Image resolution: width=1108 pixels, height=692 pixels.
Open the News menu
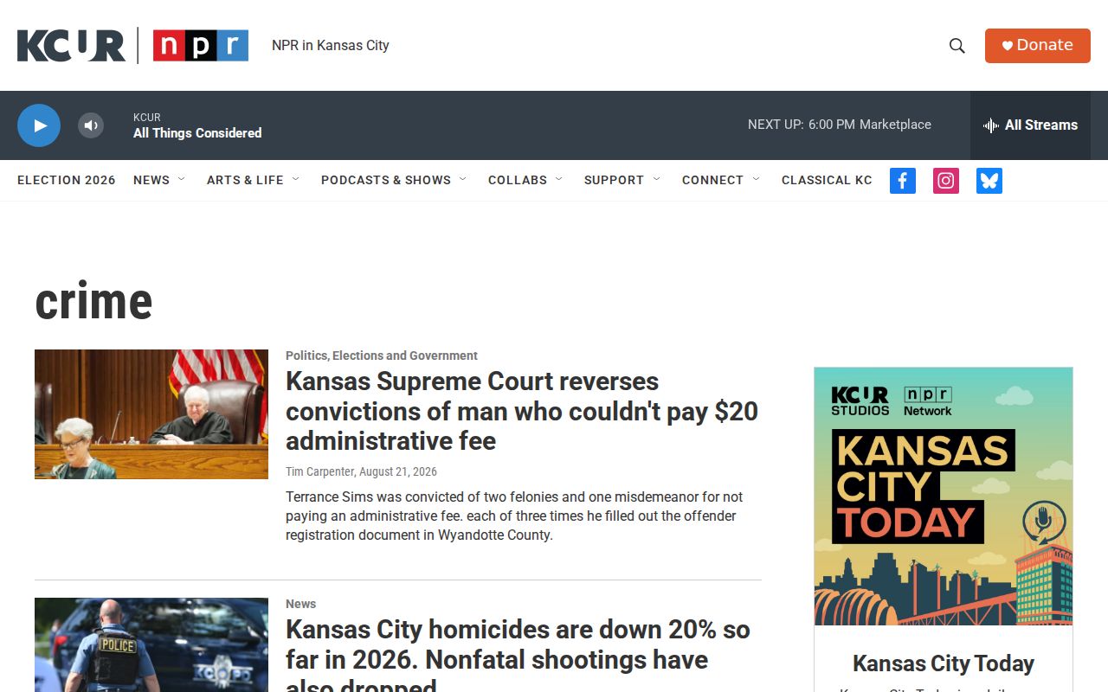point(151,180)
